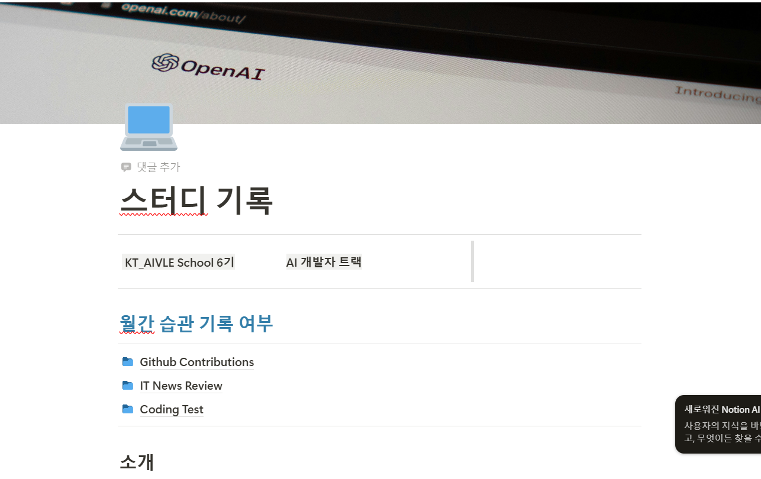The width and height of the screenshot is (761, 479).
Task: Click the KT_AIVLE School 6기 text
Action: pyautogui.click(x=179, y=262)
